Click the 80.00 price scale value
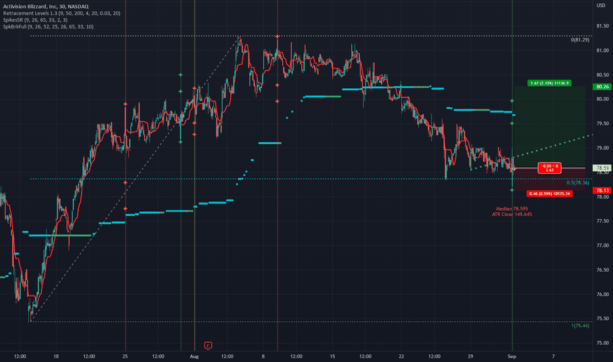The height and width of the screenshot is (362, 613). [602, 99]
